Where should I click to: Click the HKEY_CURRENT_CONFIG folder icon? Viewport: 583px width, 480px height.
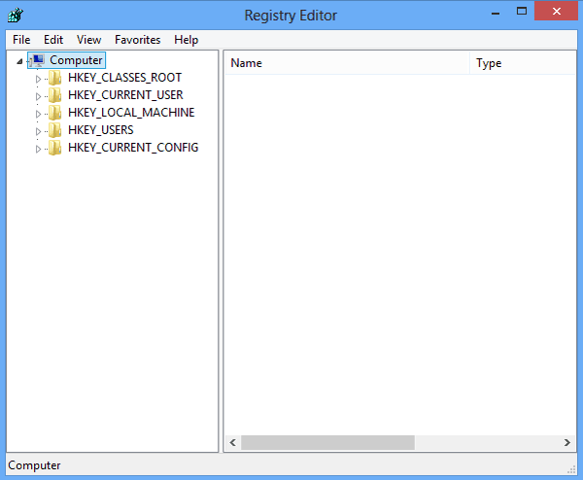point(55,148)
